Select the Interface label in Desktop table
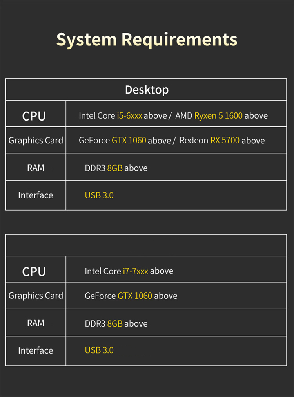 tap(36, 195)
